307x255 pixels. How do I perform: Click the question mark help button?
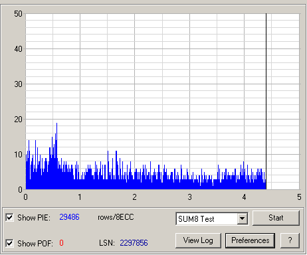pyautogui.click(x=290, y=240)
